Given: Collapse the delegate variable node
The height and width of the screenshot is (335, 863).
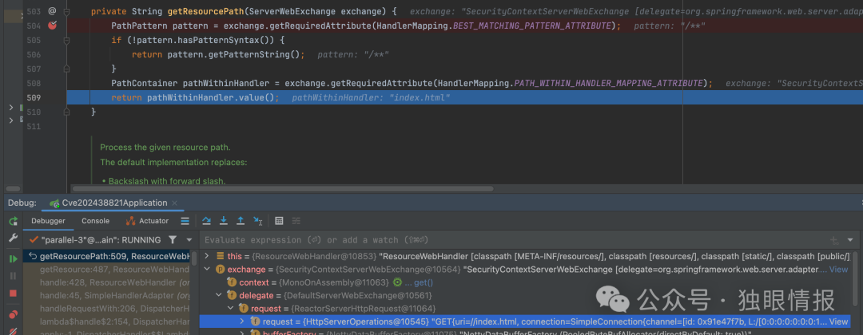Looking at the screenshot, I should tap(220, 295).
